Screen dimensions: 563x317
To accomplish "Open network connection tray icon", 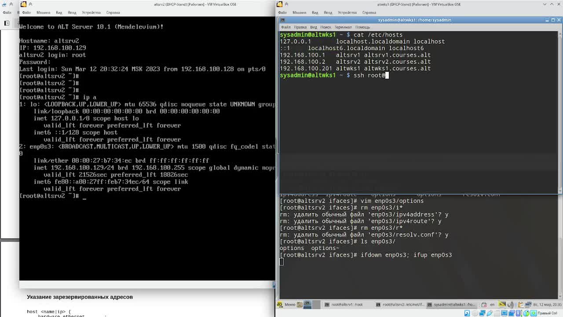I will tap(528, 304).
